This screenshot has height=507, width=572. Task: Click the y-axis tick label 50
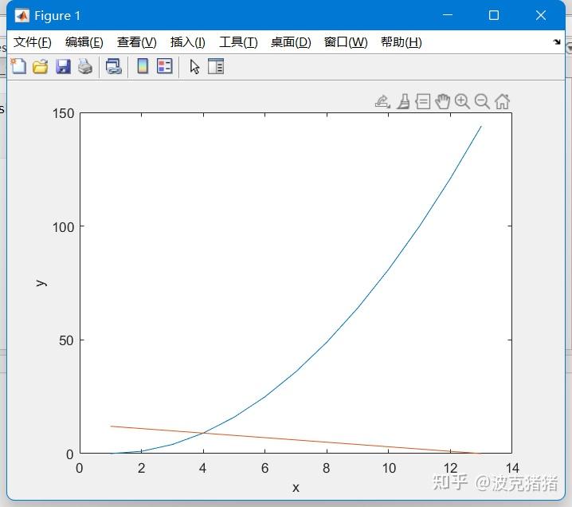(66, 340)
